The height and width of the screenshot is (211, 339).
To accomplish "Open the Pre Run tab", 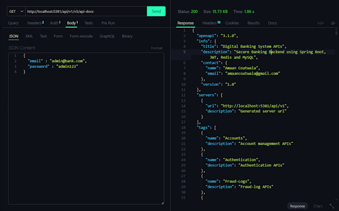I will 108,23.
